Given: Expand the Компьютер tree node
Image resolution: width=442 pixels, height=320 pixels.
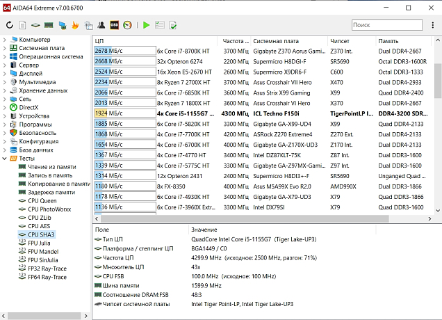Looking at the screenshot, I should tap(6, 40).
